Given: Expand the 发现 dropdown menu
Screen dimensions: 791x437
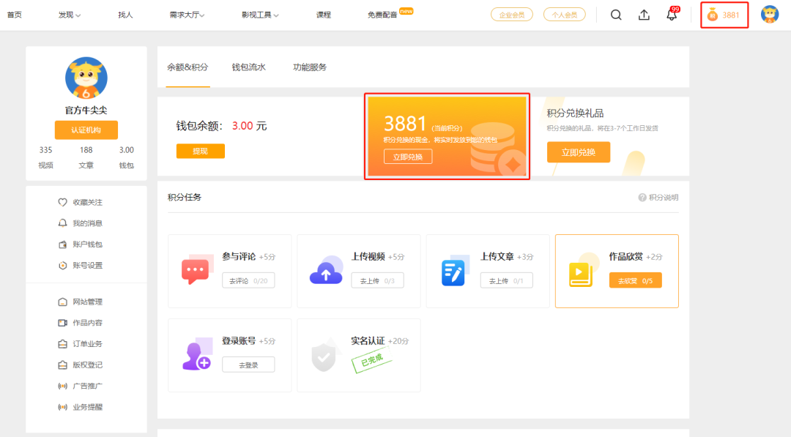Looking at the screenshot, I should [x=70, y=15].
